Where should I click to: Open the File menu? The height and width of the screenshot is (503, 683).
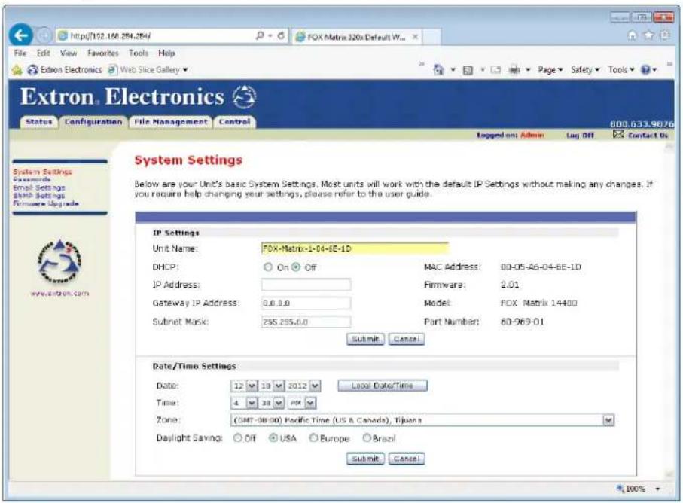pyautogui.click(x=20, y=53)
